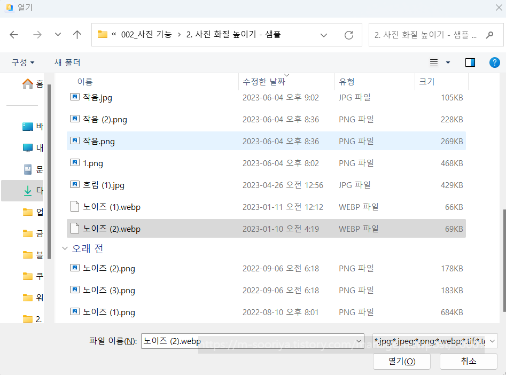Click the 열기(O) button
The width and height of the screenshot is (506, 375).
click(x=402, y=361)
